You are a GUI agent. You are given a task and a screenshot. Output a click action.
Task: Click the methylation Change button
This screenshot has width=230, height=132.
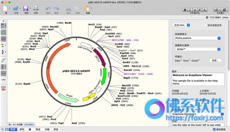[x=215, y=61]
